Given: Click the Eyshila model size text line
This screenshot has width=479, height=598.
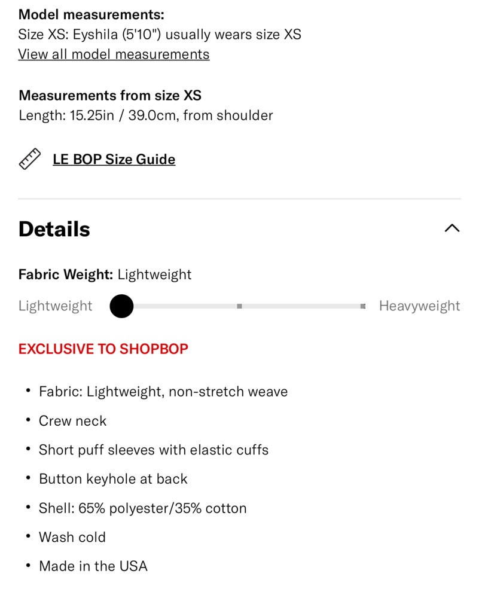Looking at the screenshot, I should pyautogui.click(x=160, y=34).
